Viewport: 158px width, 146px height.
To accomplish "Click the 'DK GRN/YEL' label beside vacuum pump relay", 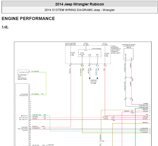I will (35, 71).
